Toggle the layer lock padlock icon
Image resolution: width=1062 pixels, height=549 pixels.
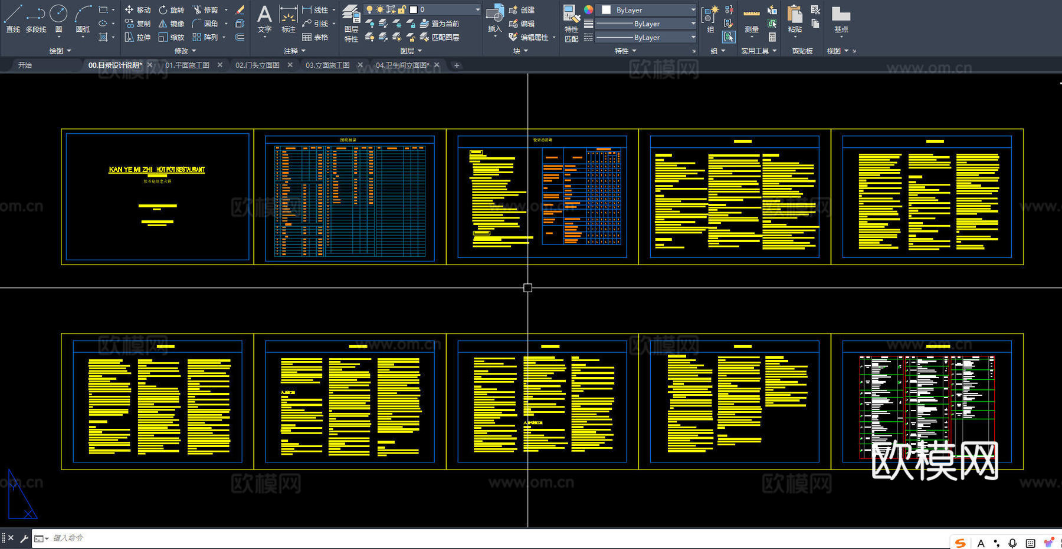pos(401,9)
